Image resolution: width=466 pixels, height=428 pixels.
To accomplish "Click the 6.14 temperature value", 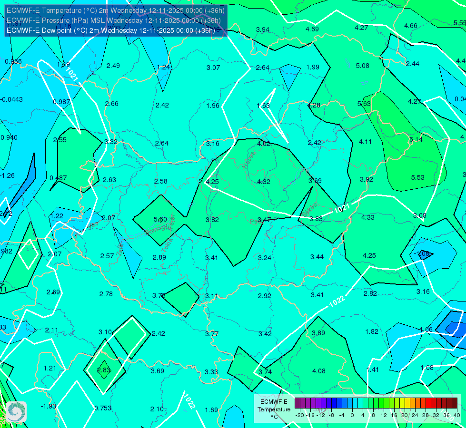I will click(416, 139).
